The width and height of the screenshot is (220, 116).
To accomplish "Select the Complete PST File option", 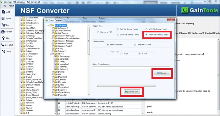I will point(142,45).
